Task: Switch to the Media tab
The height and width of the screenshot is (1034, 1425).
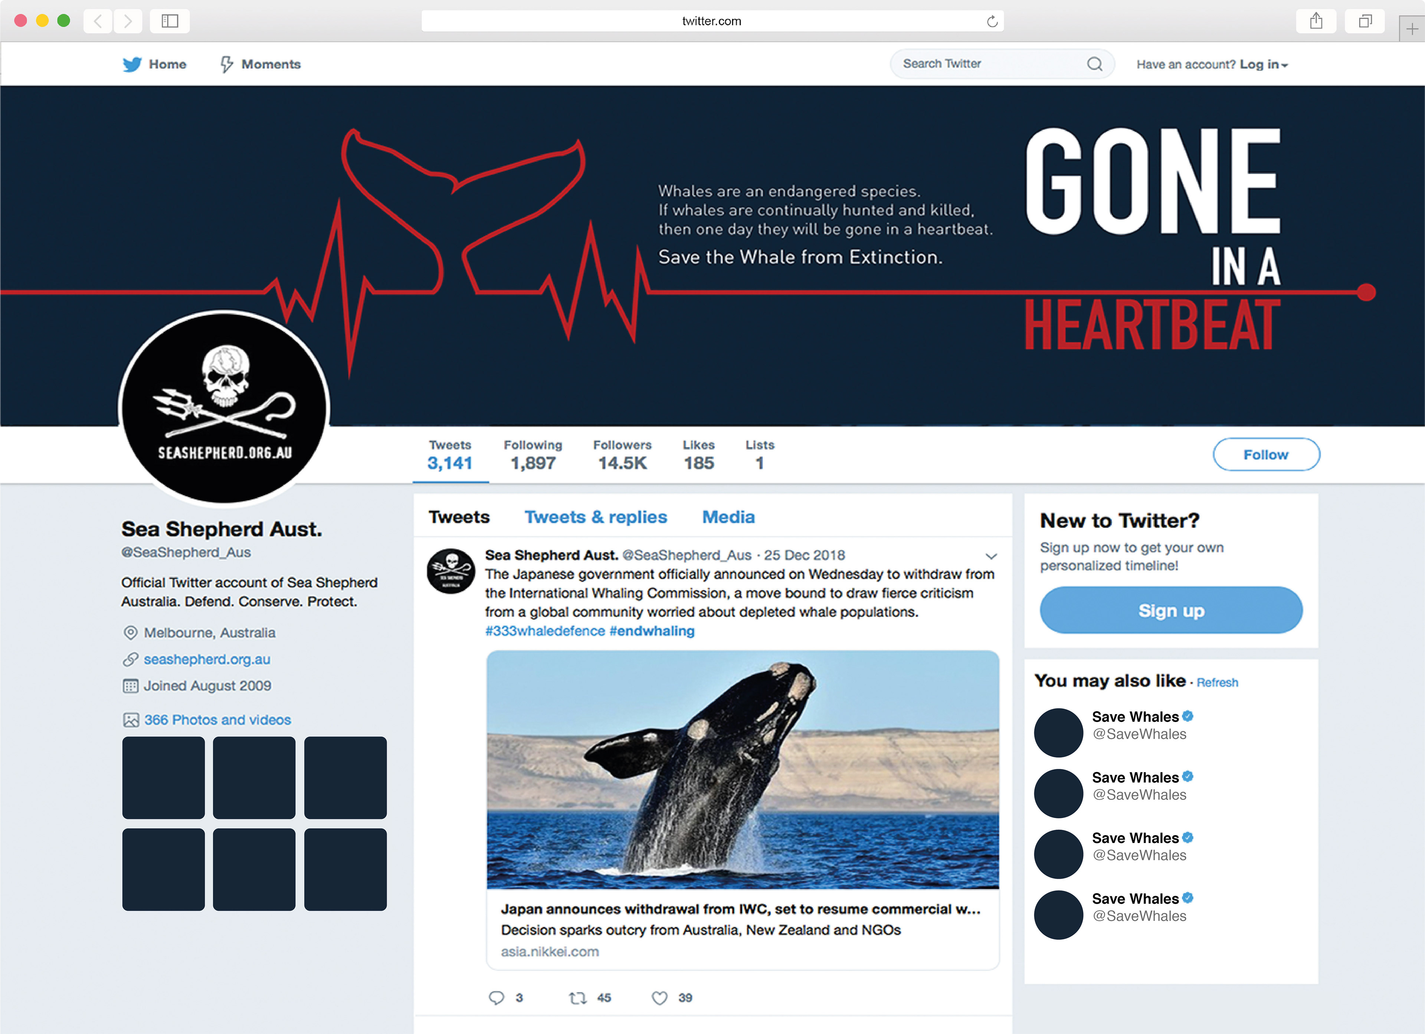Action: coord(728,517)
